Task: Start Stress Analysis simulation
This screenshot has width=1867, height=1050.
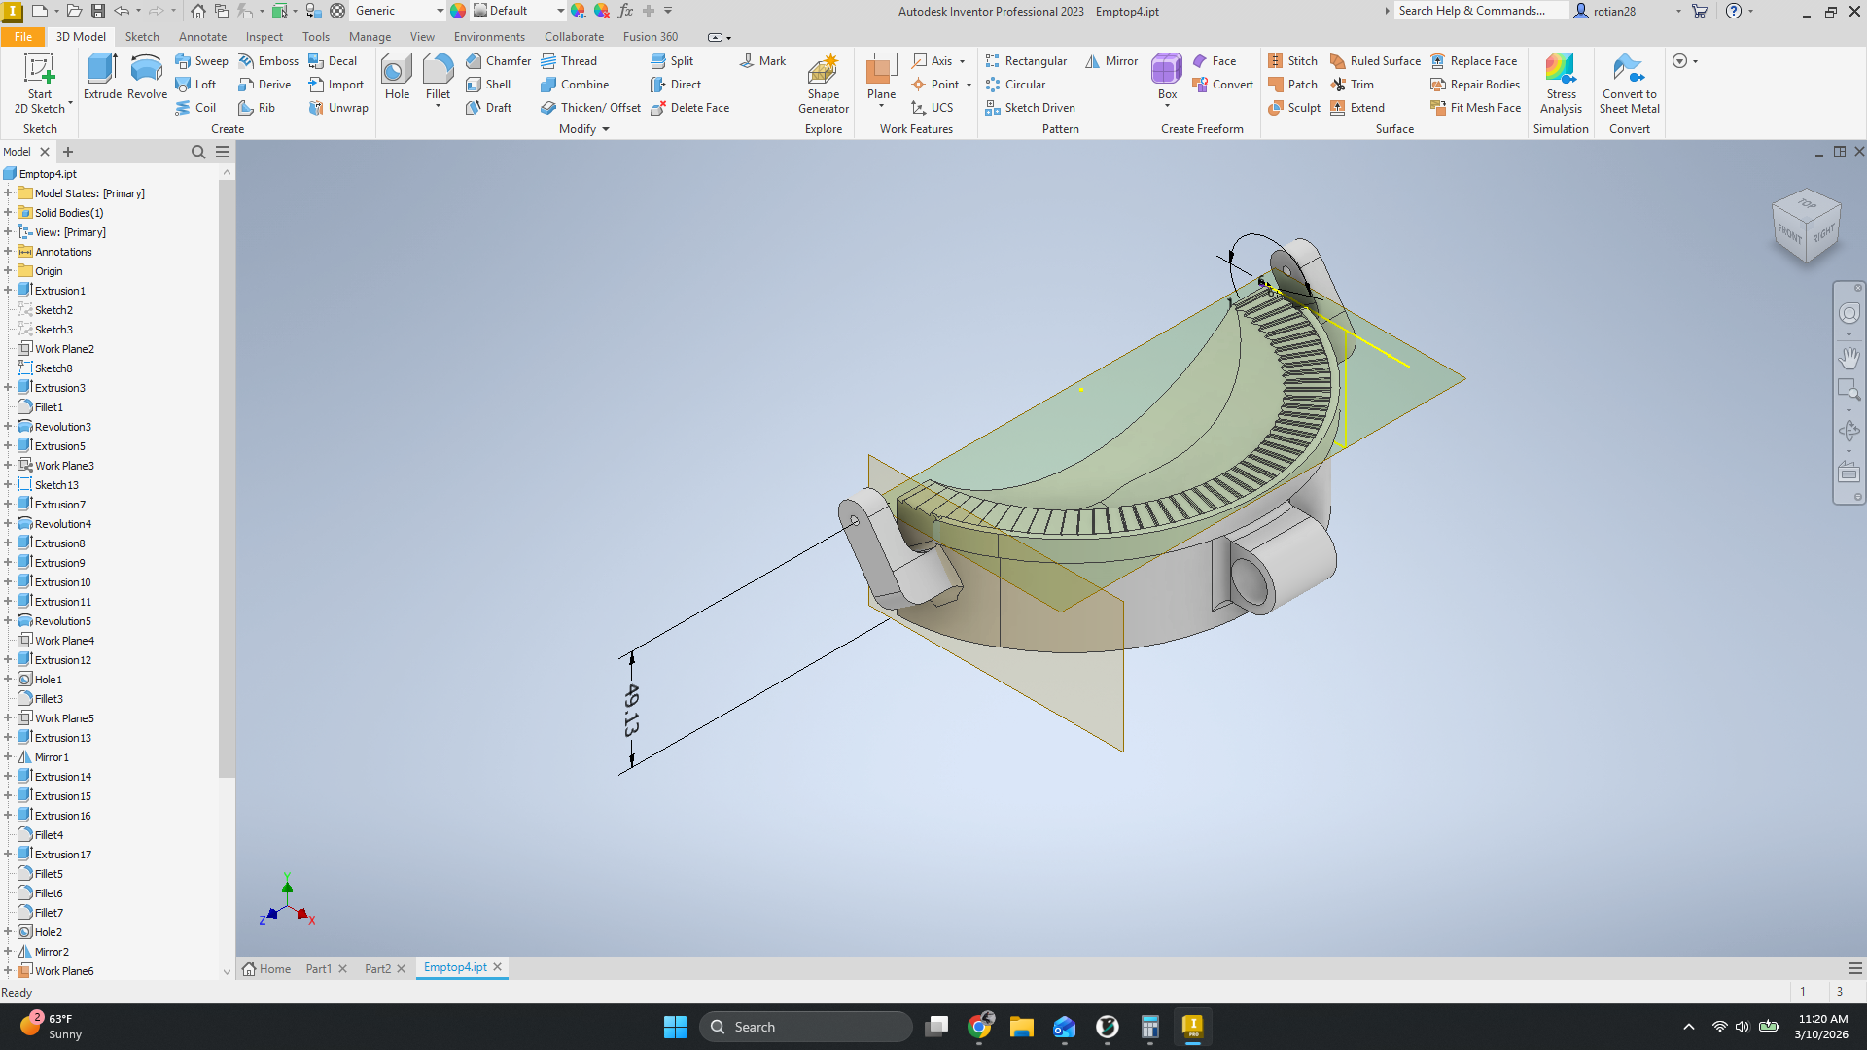Action: pos(1561,84)
